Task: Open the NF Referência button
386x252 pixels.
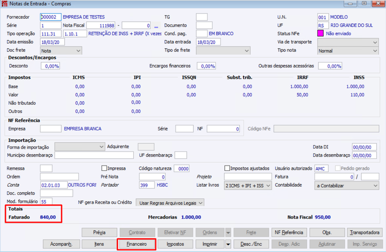Action: tap(289, 233)
